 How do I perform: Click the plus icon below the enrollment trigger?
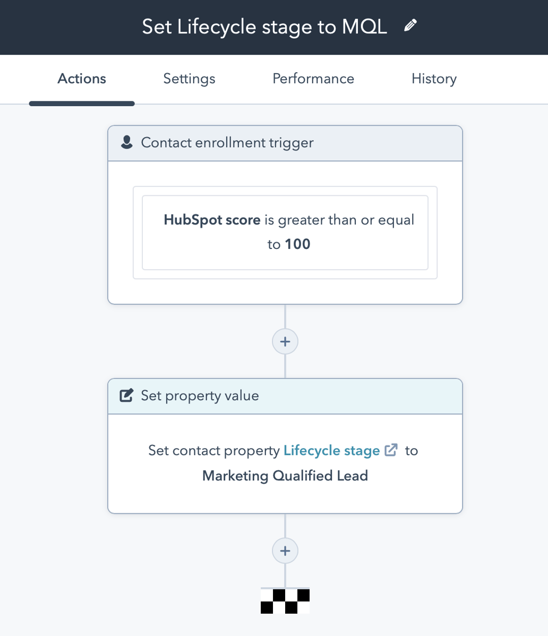285,341
